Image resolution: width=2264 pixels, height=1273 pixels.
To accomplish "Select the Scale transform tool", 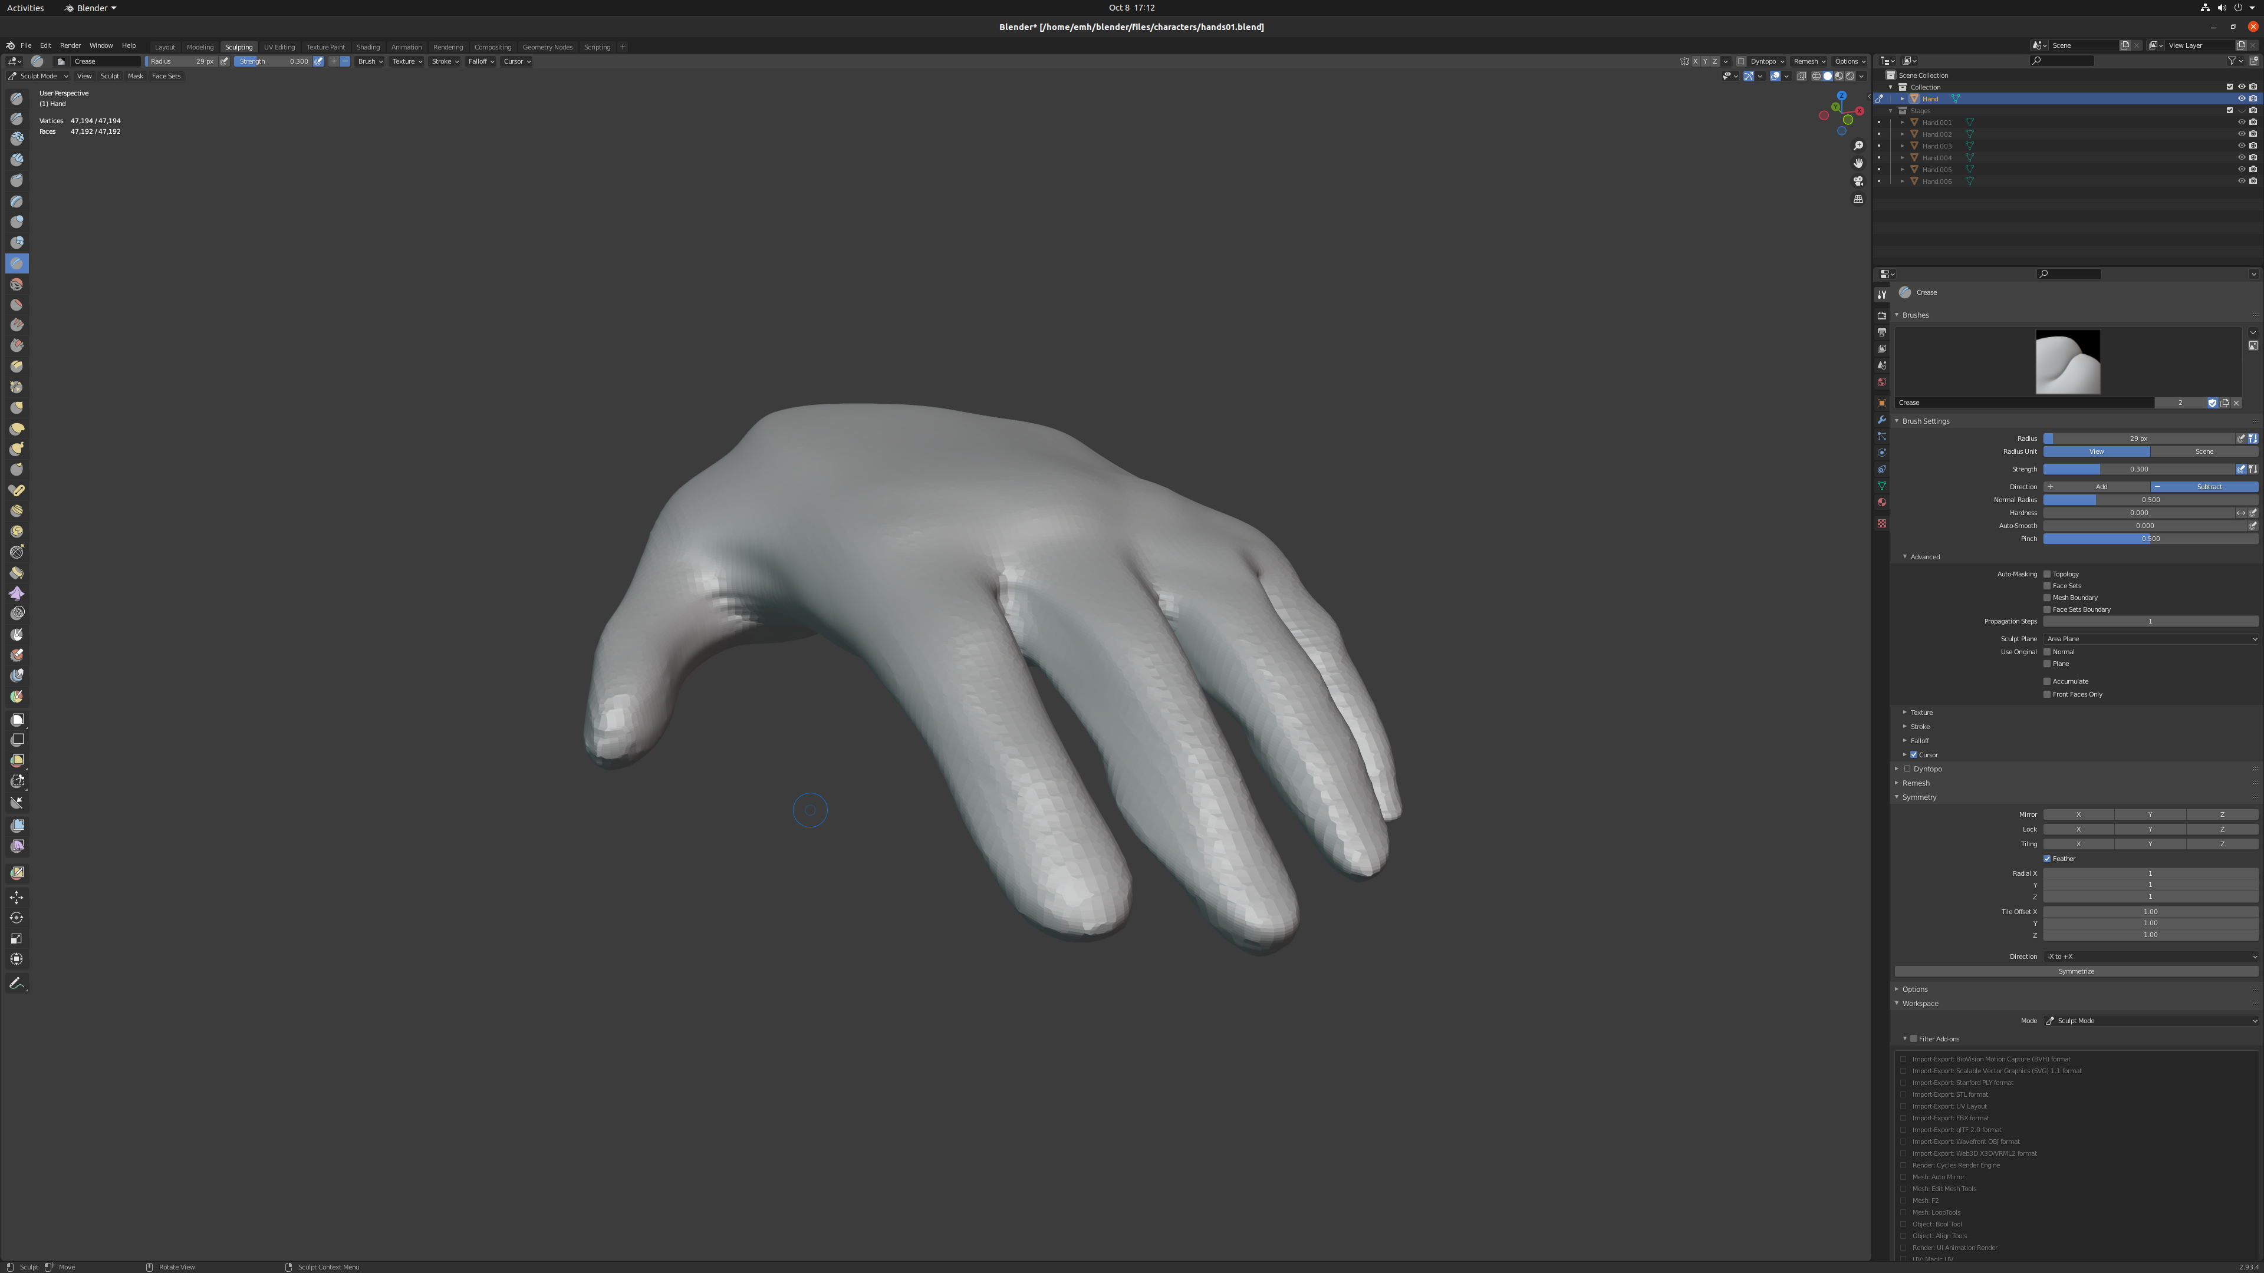I will (x=17, y=938).
